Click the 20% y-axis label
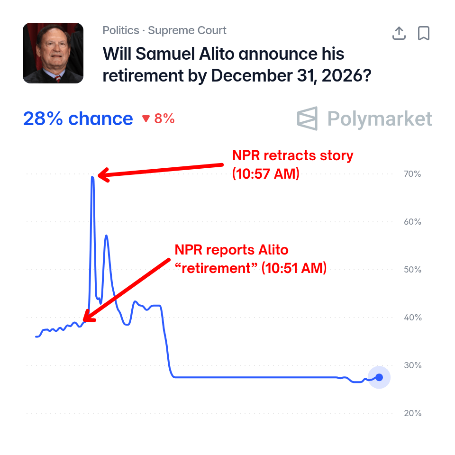Image resolution: width=455 pixels, height=455 pixels. tap(413, 413)
